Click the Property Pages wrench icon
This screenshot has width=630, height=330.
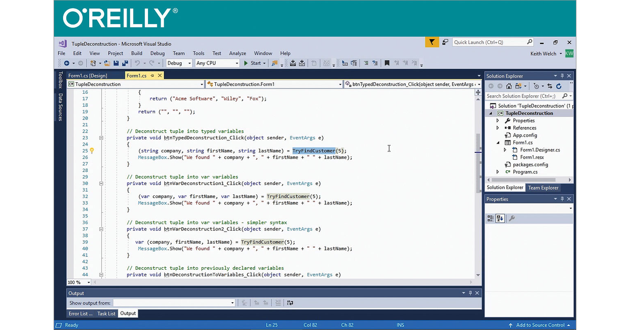click(512, 218)
